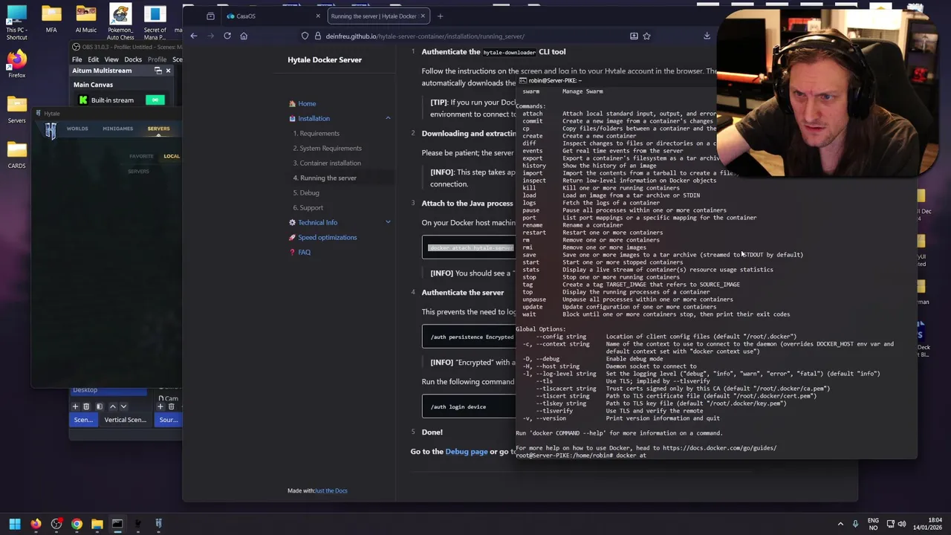
Task: Collapse the Installation section
Action: tap(387, 118)
